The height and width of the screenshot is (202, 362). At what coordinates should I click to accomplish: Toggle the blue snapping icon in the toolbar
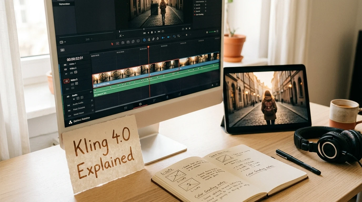[144, 40]
